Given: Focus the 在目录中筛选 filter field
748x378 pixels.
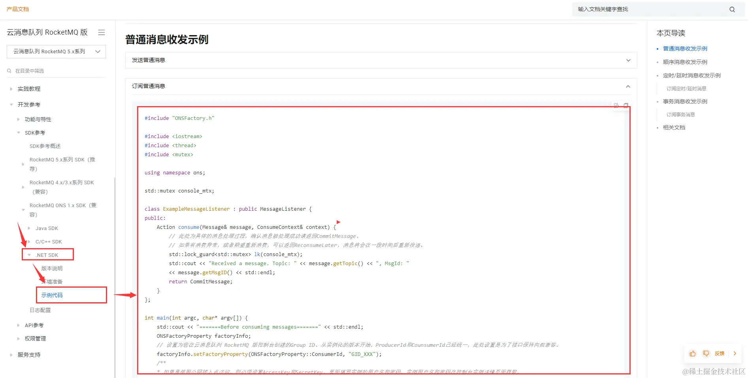Looking at the screenshot, I should [56, 71].
